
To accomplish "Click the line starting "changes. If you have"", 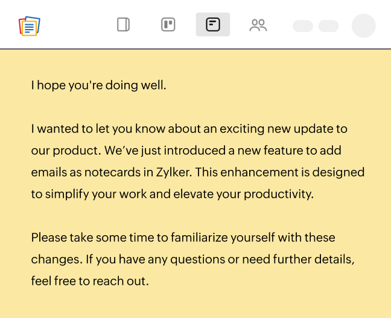I will click(x=192, y=259).
